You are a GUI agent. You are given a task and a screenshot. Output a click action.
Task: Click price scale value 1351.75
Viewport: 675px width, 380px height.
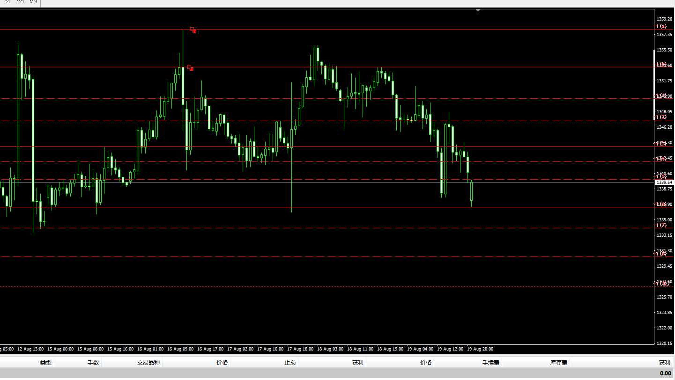click(x=665, y=81)
